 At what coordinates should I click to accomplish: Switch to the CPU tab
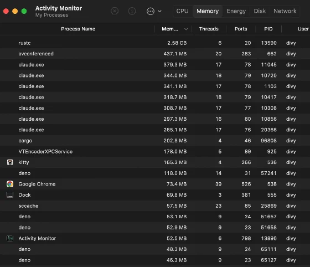pyautogui.click(x=182, y=11)
